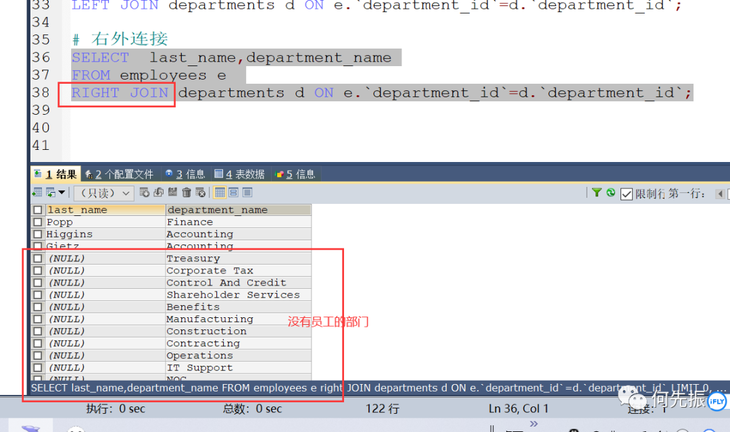The width and height of the screenshot is (730, 432).
Task: Open the 3 信息 tab
Action: click(185, 174)
